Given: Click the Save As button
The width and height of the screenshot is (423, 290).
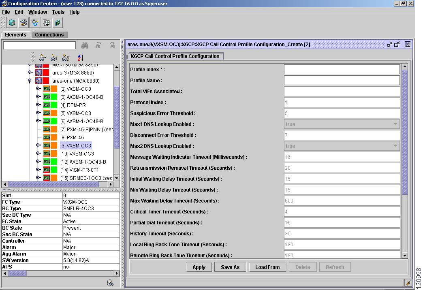Looking at the screenshot, I should tap(230, 267).
